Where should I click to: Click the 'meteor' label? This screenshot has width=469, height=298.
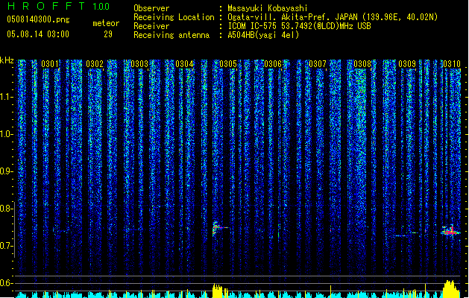[106, 23]
